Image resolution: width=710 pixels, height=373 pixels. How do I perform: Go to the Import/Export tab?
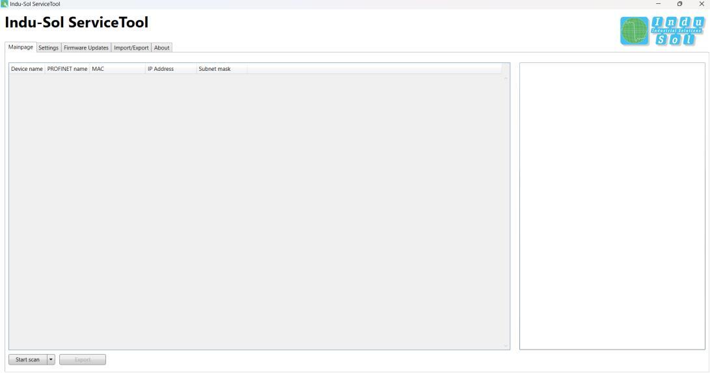click(131, 47)
